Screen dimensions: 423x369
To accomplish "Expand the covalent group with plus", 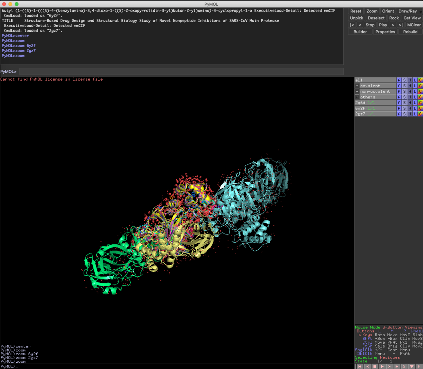I will point(357,86).
